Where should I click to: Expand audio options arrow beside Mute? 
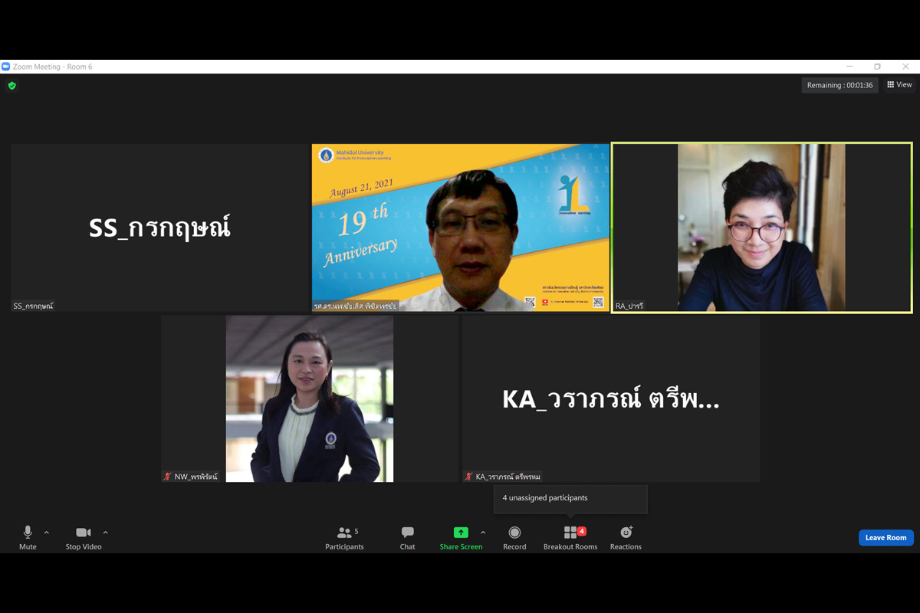tap(47, 533)
